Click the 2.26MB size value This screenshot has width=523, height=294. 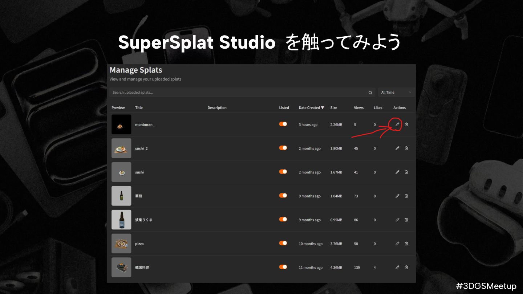336,125
